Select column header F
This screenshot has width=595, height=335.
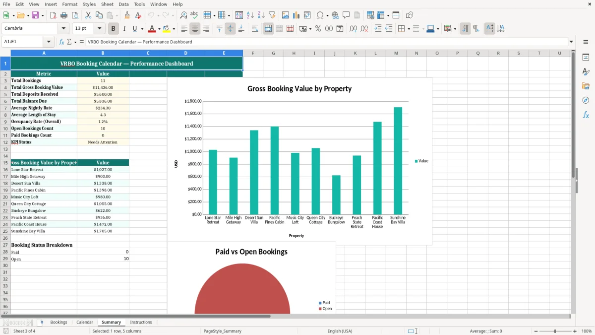253,53
